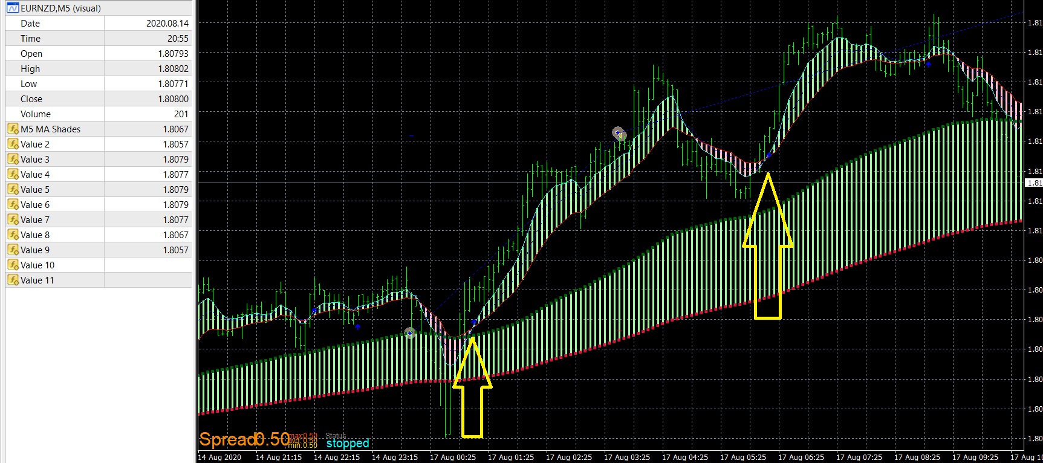1043x463 pixels.
Task: Select the 'Value 4' row label
Action: 35,174
